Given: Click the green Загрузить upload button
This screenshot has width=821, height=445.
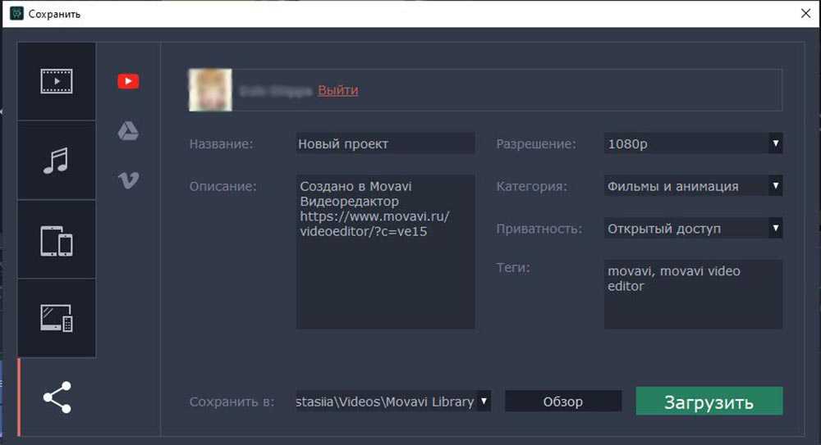Looking at the screenshot, I should tap(709, 402).
